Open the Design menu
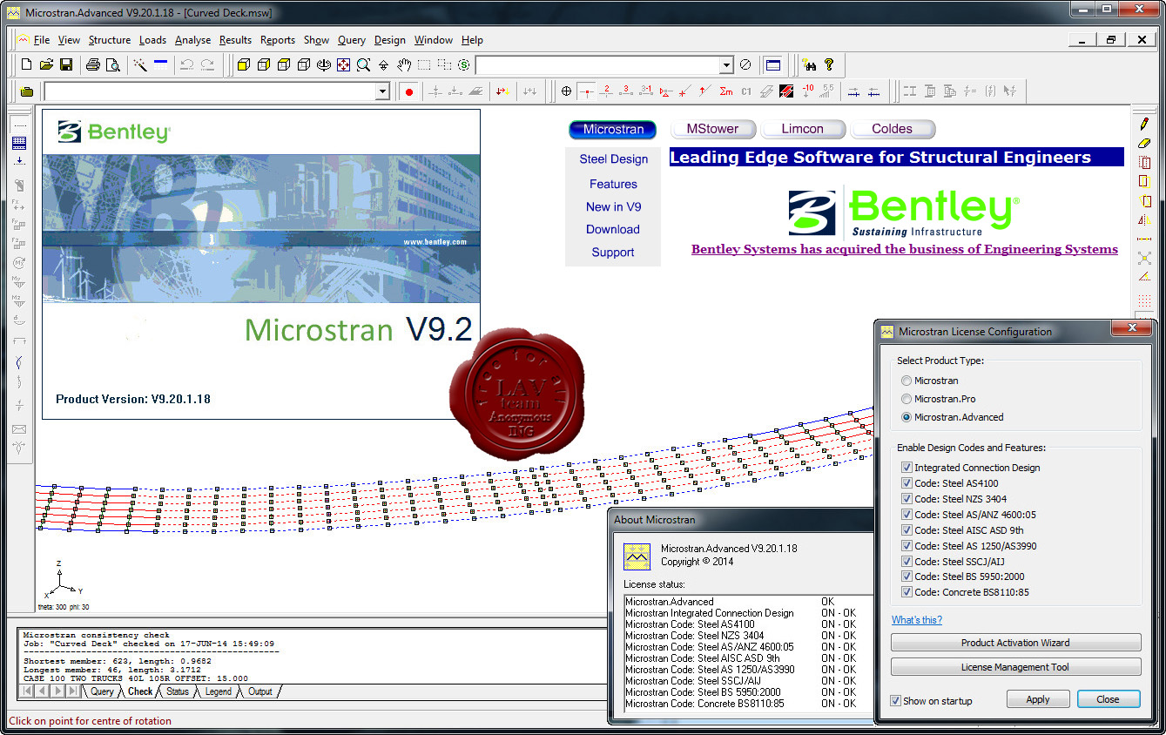 coord(390,40)
